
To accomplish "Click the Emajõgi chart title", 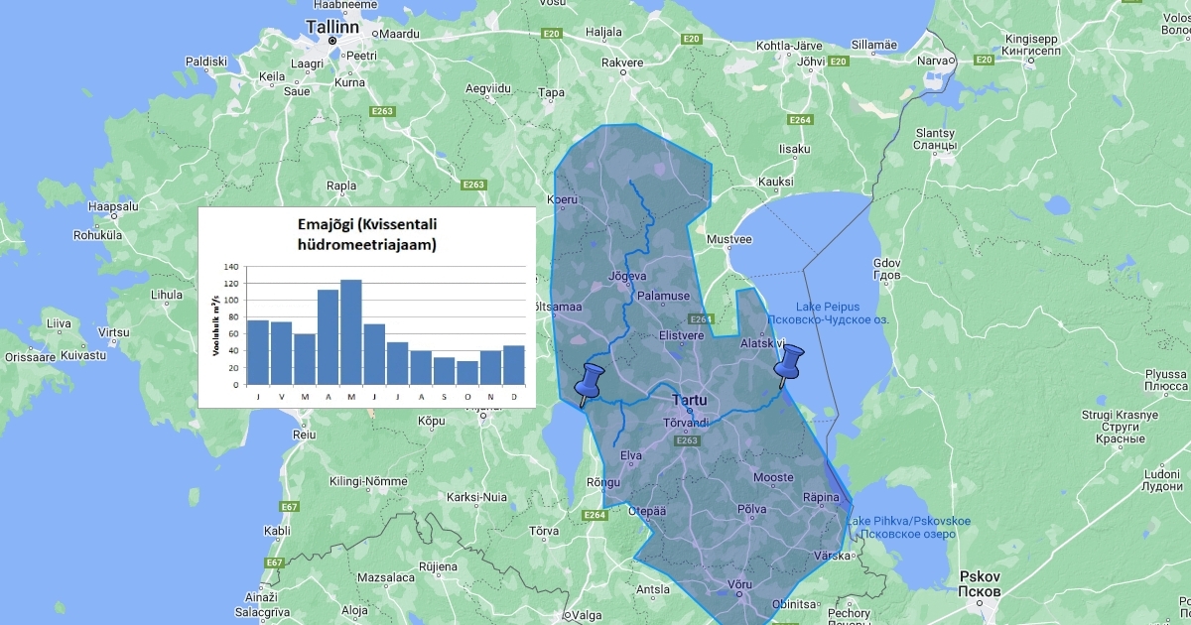I will [366, 234].
